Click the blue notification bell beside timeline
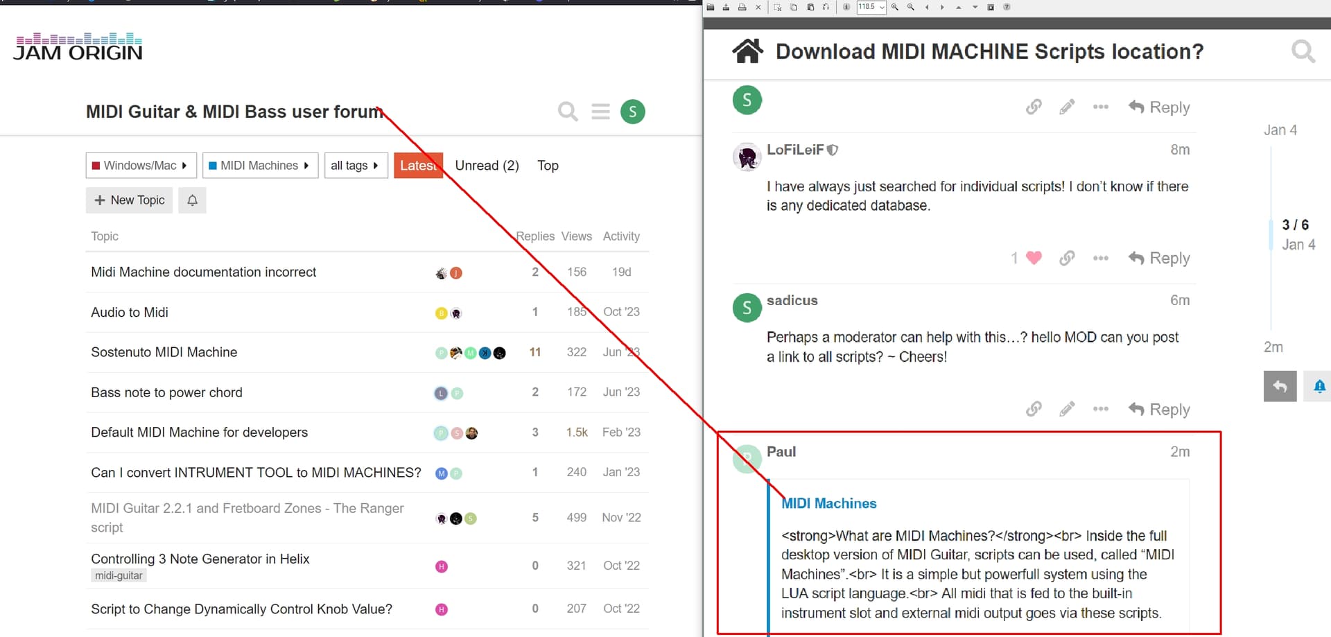Viewport: 1331px width, 637px height. [x=1319, y=386]
